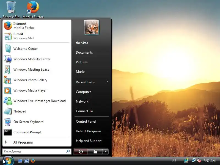Open the "the vista" user folder

82,43
